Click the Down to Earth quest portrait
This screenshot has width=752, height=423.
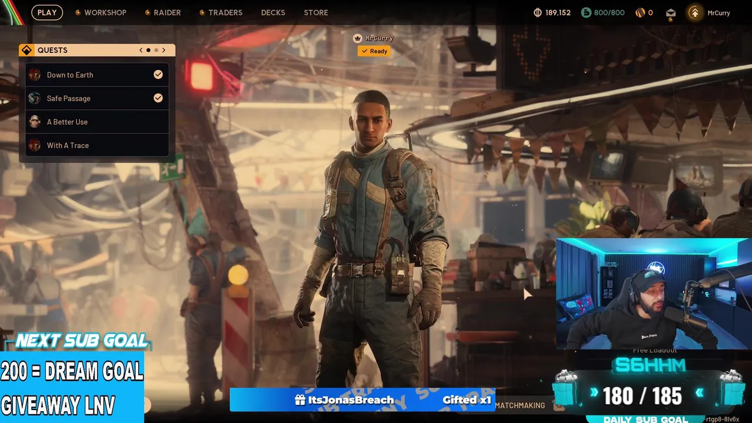pos(35,75)
